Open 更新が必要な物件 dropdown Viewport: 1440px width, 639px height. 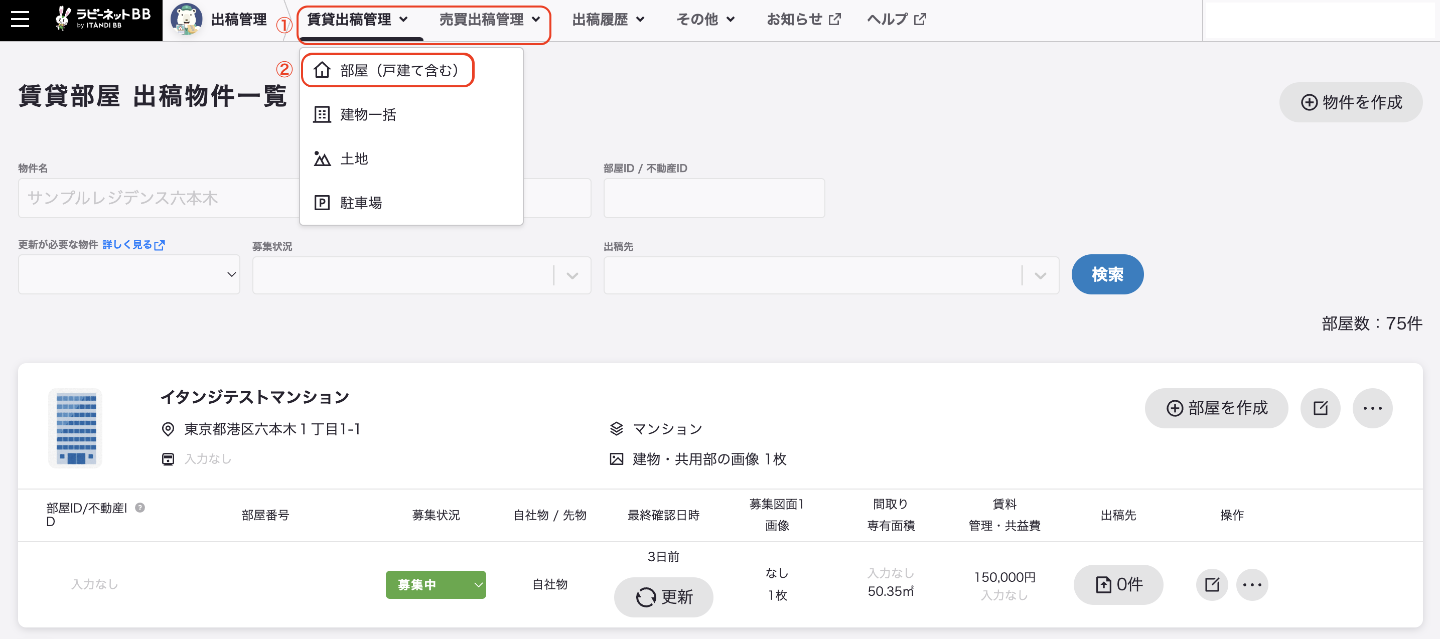click(x=129, y=274)
